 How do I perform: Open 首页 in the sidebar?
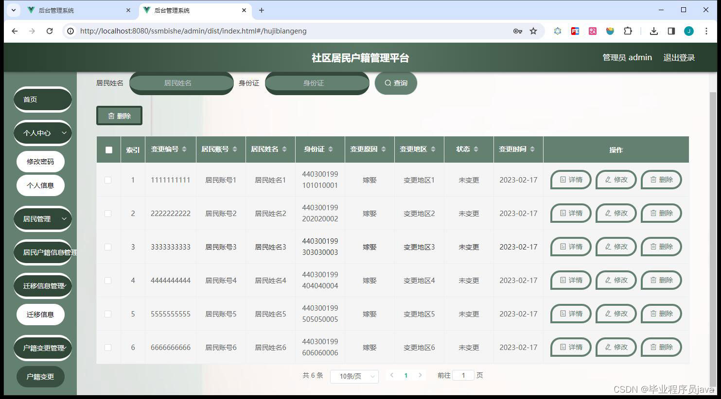click(42, 100)
